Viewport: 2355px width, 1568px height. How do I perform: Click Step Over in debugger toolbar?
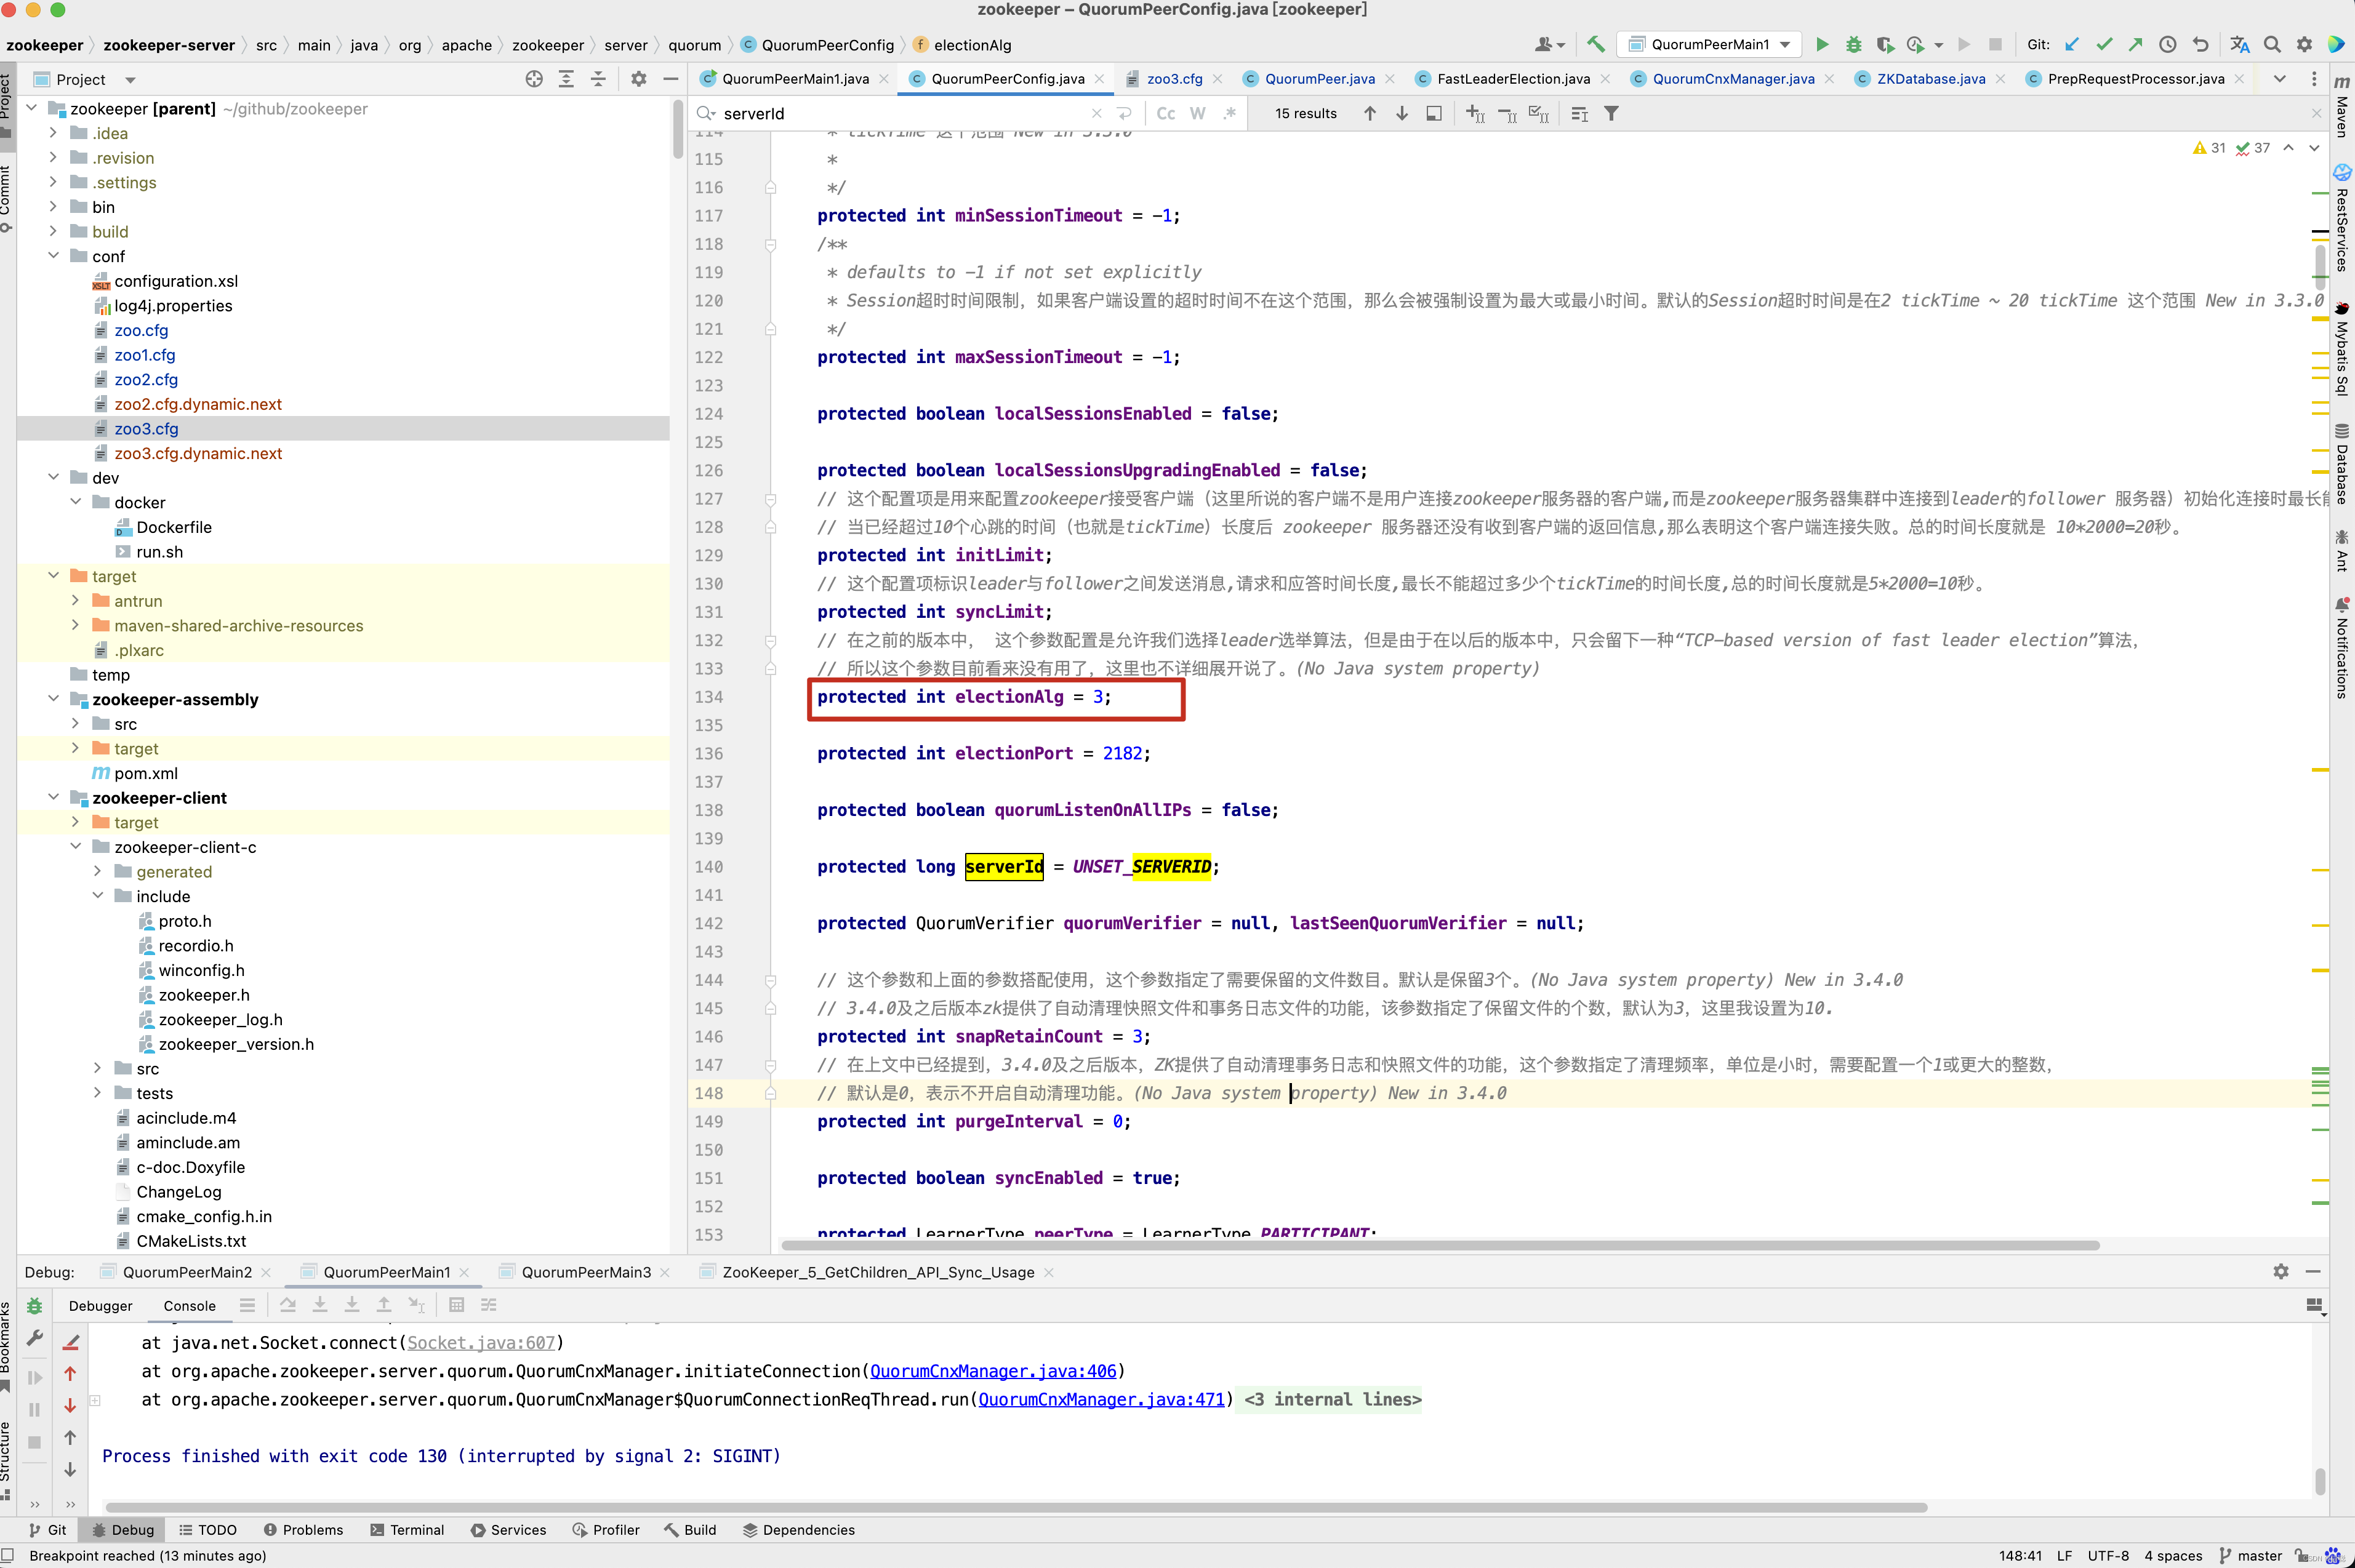pyautogui.click(x=288, y=1305)
